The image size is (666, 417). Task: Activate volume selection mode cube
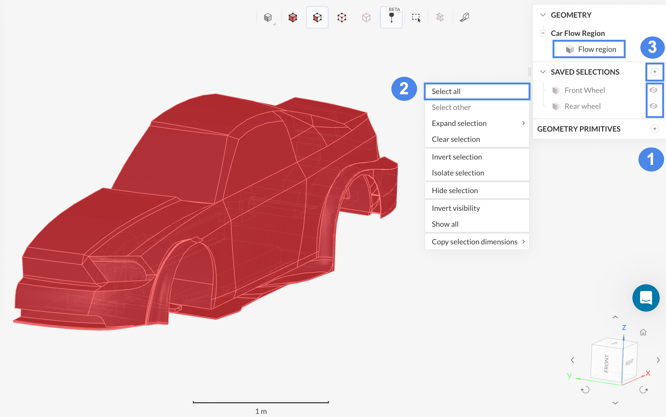point(293,17)
